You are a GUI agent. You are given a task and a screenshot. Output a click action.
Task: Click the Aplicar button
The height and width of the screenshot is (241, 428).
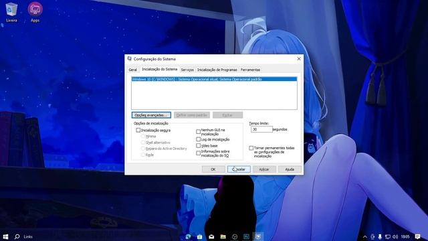264,169
